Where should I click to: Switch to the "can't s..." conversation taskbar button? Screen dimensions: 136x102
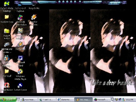click(47, 100)
